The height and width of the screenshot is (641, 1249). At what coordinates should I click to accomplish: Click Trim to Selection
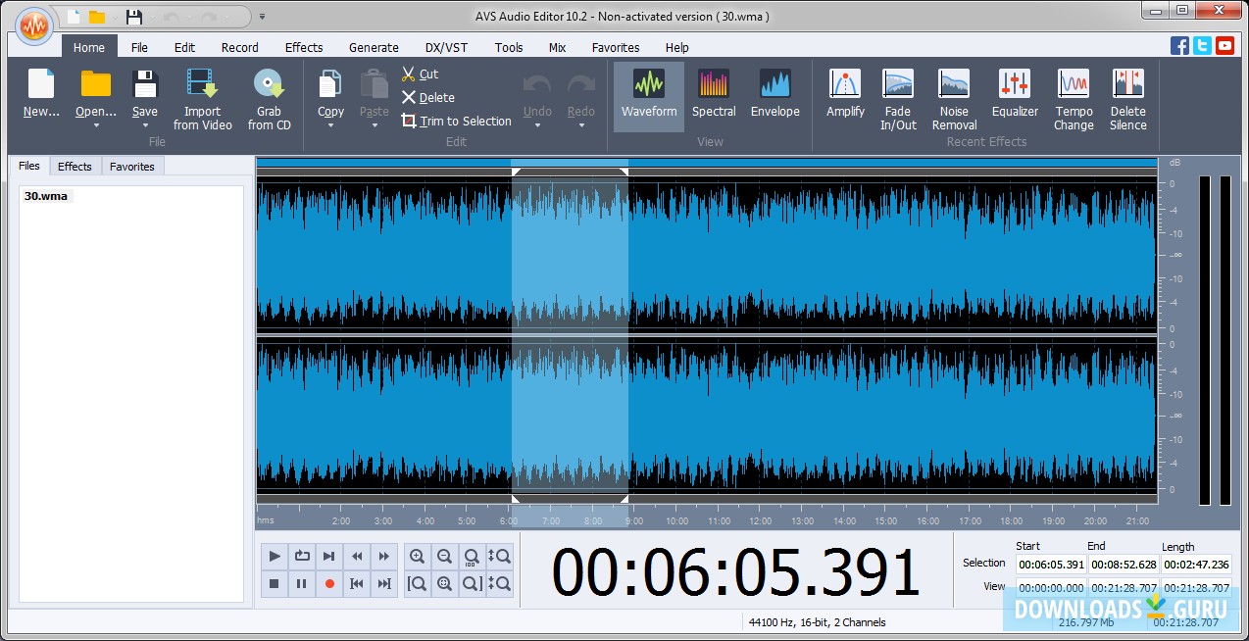[x=456, y=121]
